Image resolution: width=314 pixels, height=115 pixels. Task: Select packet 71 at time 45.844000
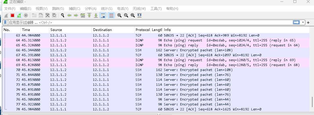[x=156, y=75]
